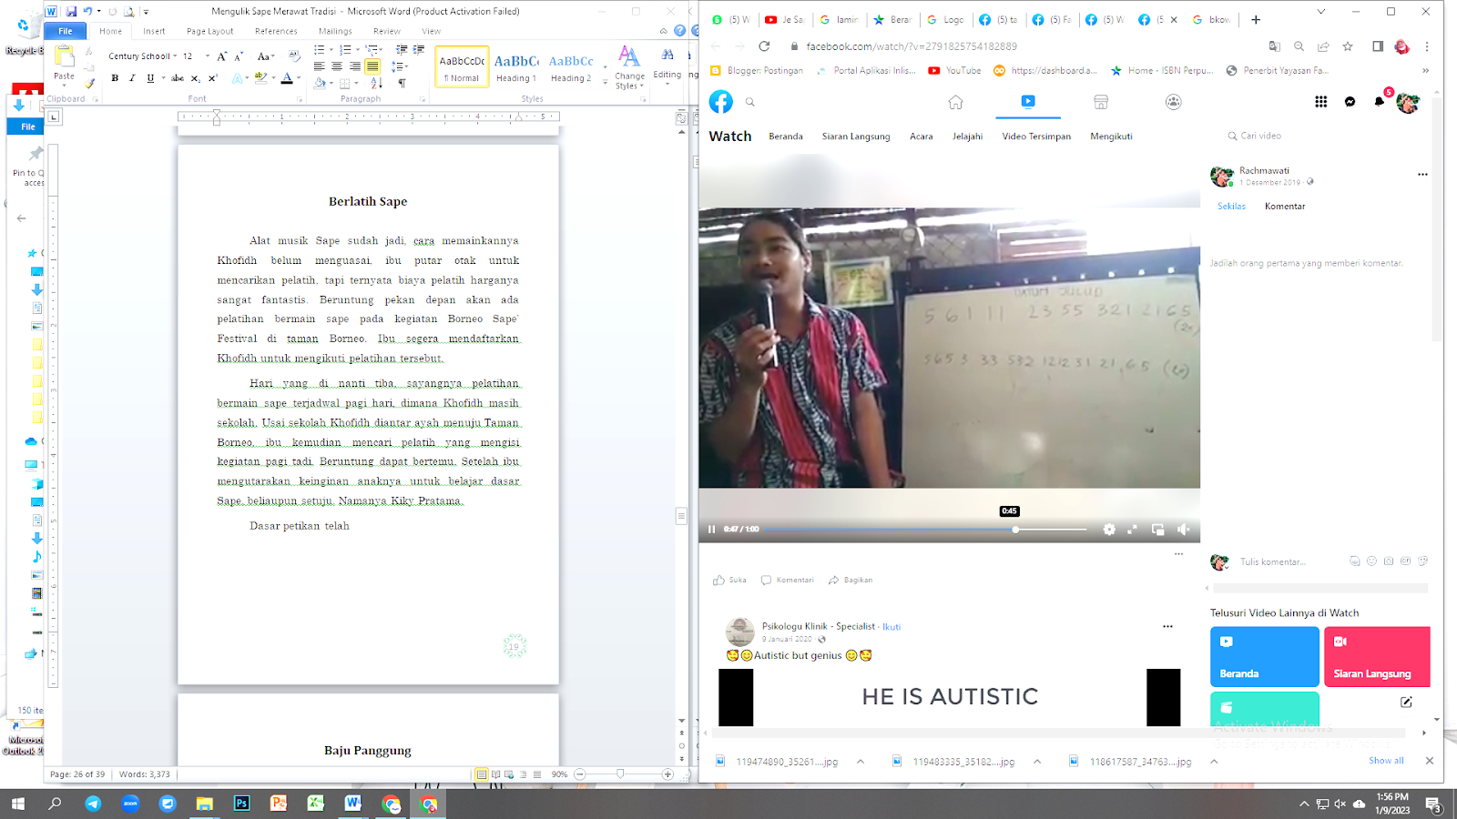Screen dimensions: 1457x819
Task: Apply the Heading 1 style in Word
Action: pyautogui.click(x=516, y=67)
